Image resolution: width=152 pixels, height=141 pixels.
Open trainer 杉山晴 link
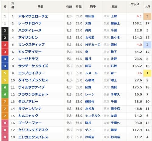click(x=115, y=137)
